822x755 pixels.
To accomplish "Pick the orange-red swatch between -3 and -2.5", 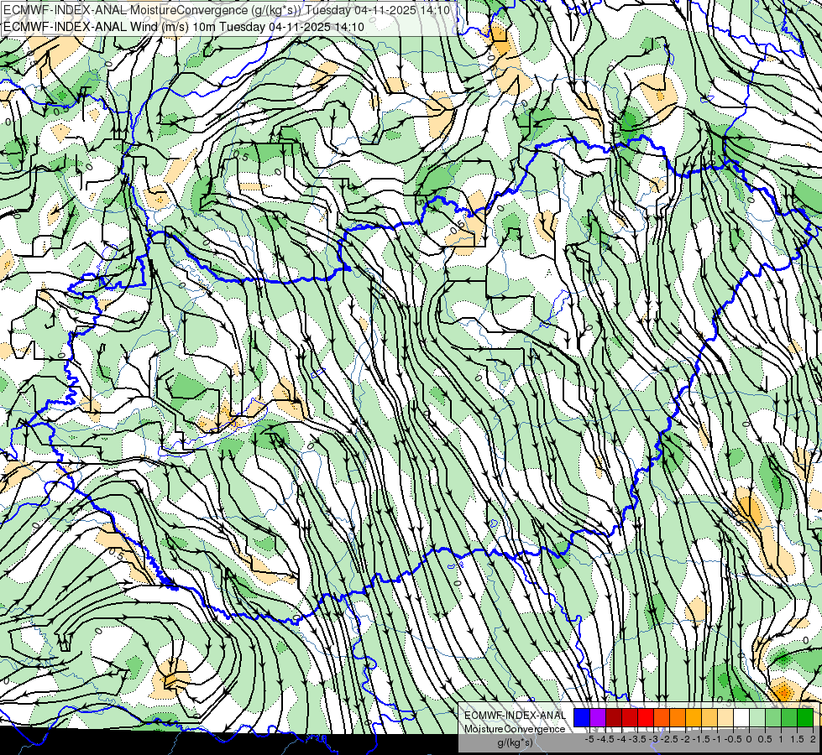I will tap(662, 717).
